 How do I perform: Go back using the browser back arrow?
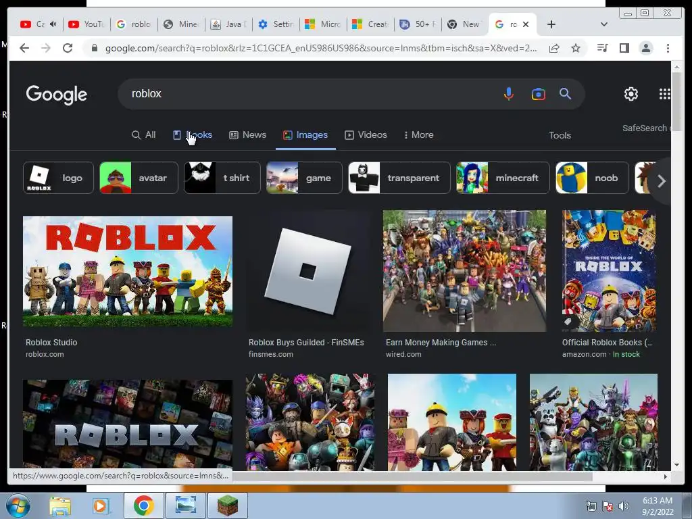pos(24,48)
